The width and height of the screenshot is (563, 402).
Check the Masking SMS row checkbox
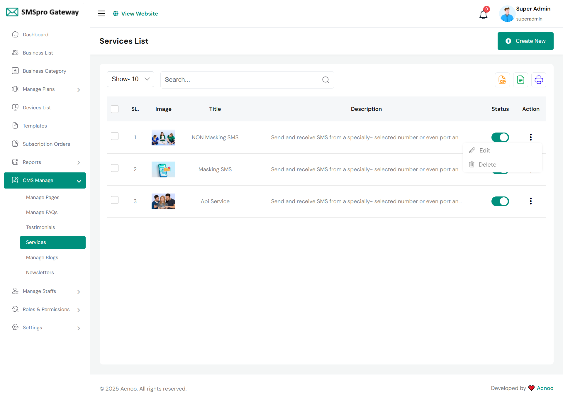click(x=115, y=168)
